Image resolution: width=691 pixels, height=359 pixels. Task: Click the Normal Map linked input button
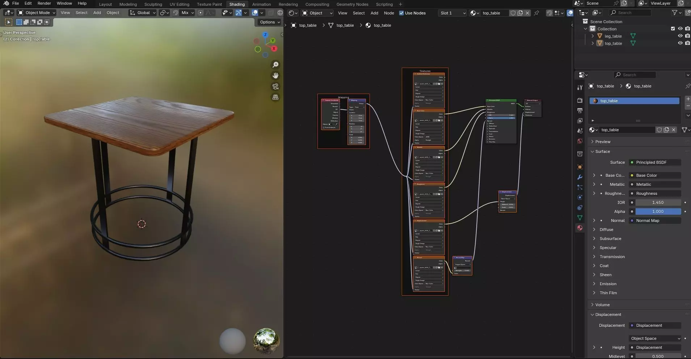[655, 221]
